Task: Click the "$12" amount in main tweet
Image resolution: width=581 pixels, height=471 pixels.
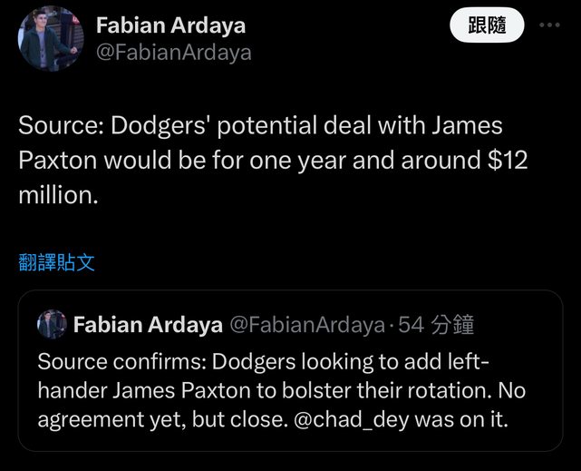Action: pos(506,160)
